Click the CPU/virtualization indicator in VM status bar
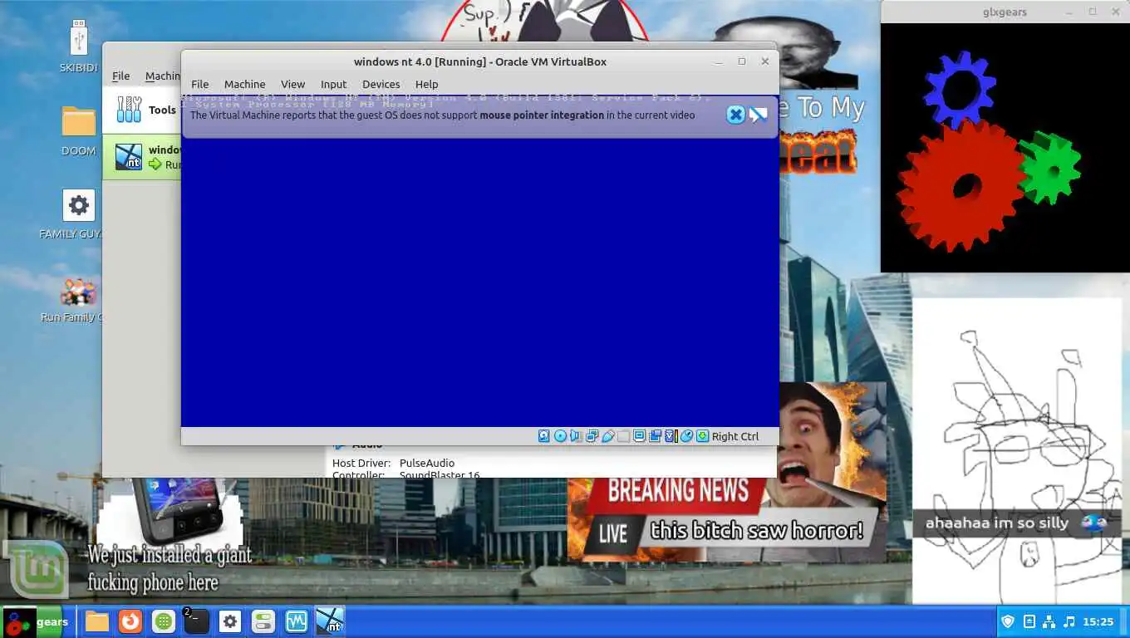This screenshot has width=1130, height=638. pos(671,436)
